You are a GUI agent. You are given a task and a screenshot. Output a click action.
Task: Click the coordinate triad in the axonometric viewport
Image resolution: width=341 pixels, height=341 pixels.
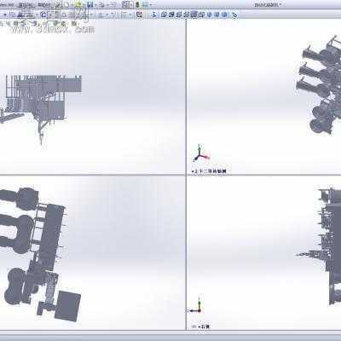(201, 153)
